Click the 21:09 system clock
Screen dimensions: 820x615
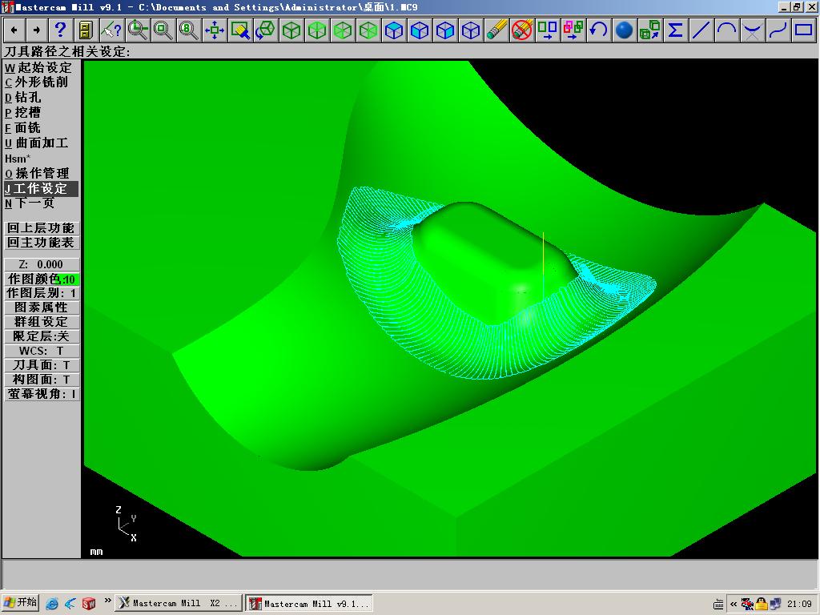pos(800,604)
